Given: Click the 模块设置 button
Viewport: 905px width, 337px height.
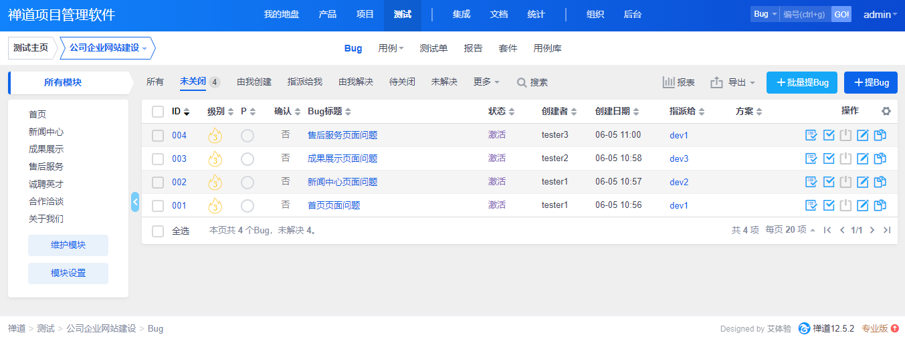Looking at the screenshot, I should click(68, 273).
